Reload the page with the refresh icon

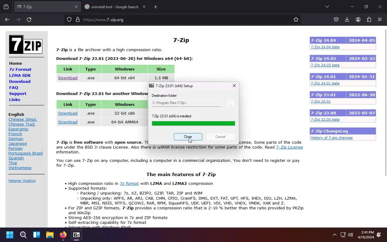coord(29,19)
